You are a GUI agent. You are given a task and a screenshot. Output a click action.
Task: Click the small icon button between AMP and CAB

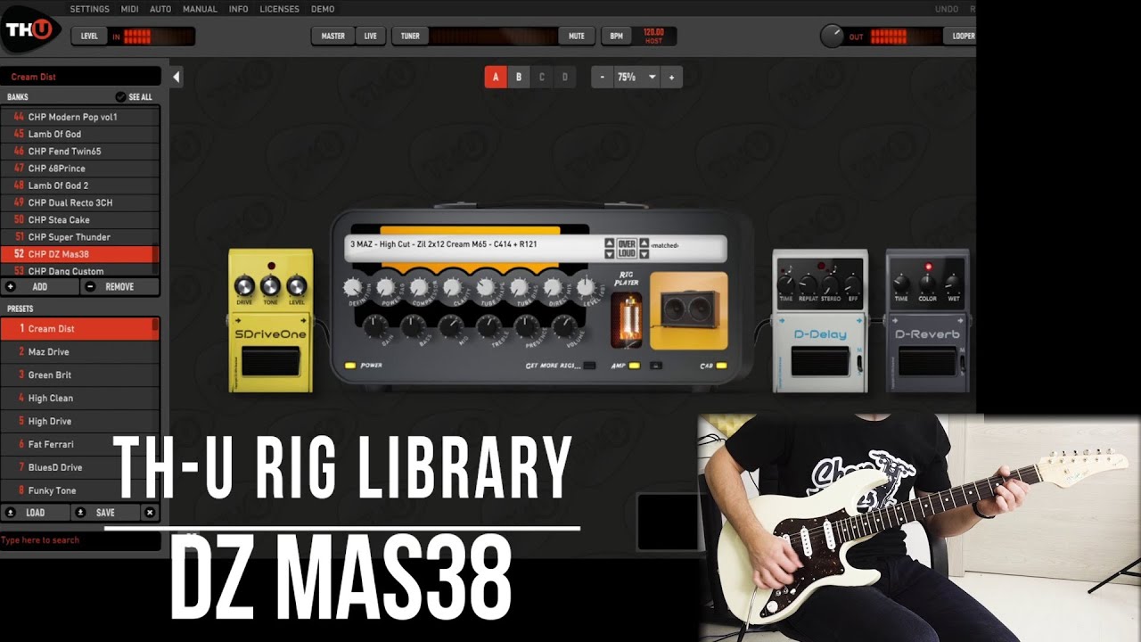pos(656,366)
